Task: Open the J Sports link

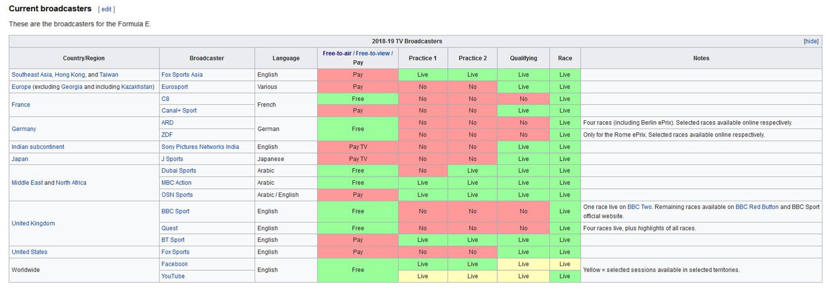Action: click(172, 159)
